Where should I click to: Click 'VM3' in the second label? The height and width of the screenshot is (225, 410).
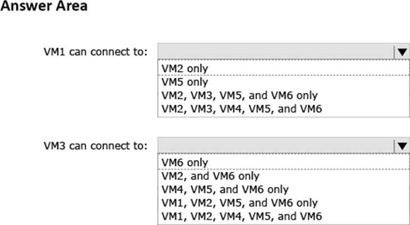54,146
